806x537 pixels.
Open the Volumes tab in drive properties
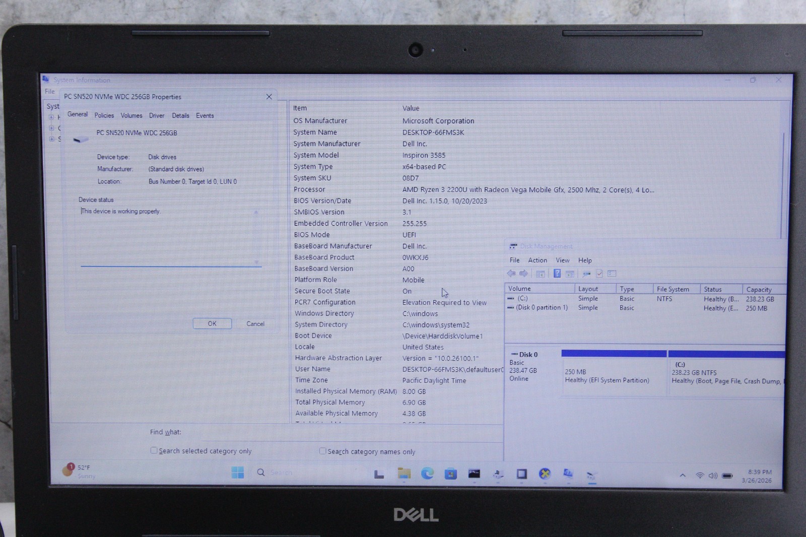pyautogui.click(x=131, y=115)
